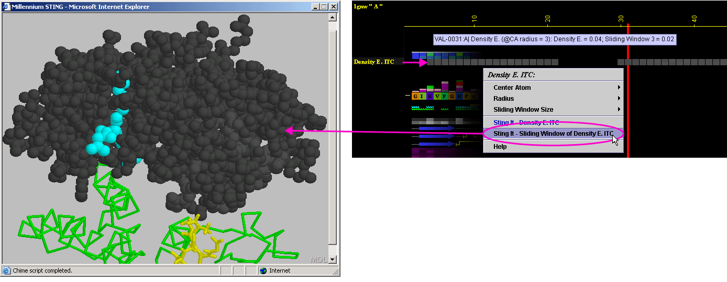Viewport: 727px width, 282px height.
Task: Click ruler tick labeled 20
Action: point(547,19)
